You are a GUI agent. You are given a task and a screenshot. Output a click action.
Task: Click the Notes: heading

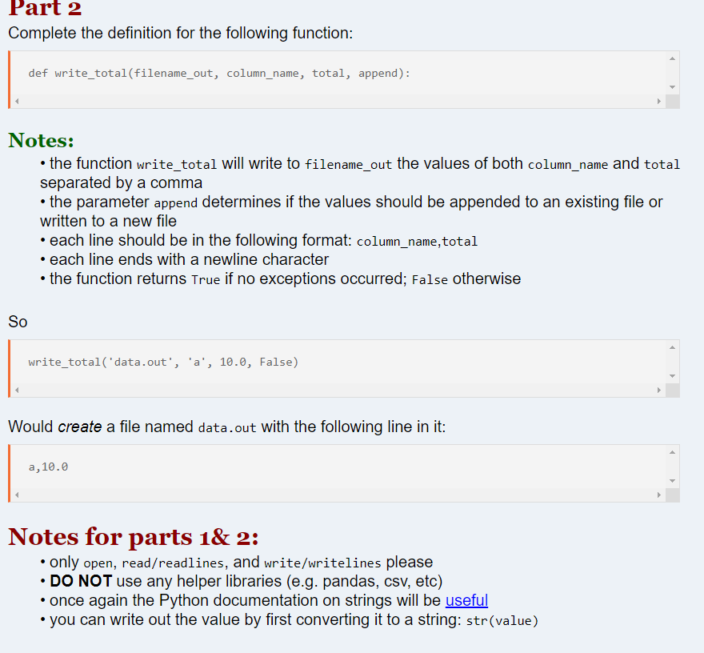point(41,140)
